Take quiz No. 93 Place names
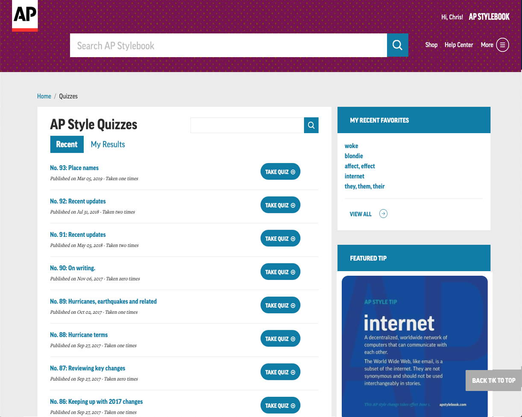This screenshot has width=522, height=417. [280, 172]
